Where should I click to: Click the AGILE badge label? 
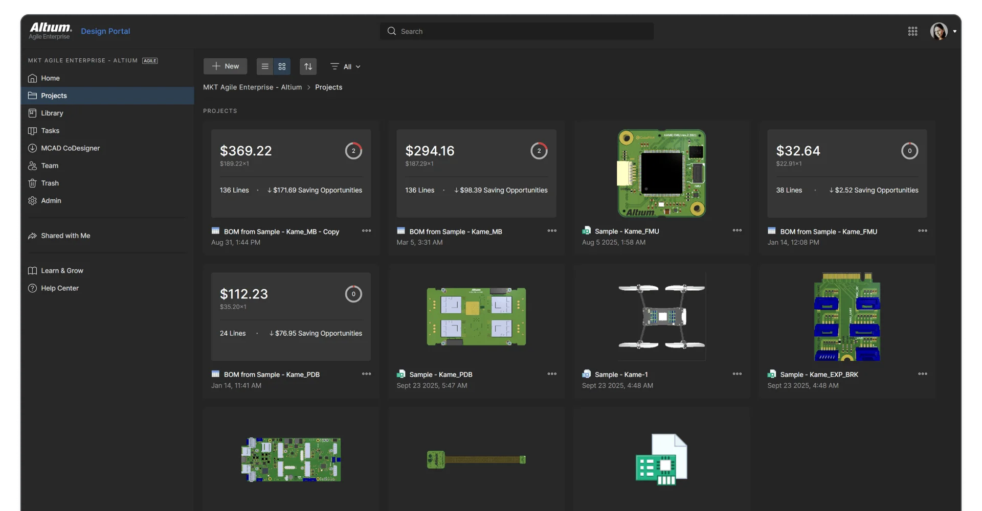[150, 61]
